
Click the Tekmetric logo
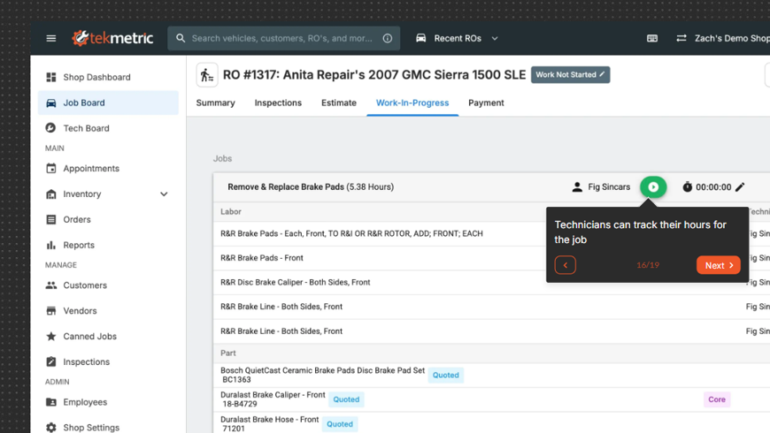click(112, 38)
